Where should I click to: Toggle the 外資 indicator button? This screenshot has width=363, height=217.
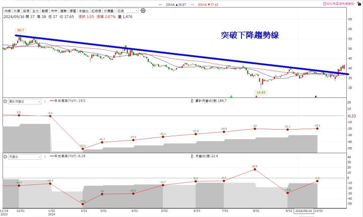pos(17,11)
